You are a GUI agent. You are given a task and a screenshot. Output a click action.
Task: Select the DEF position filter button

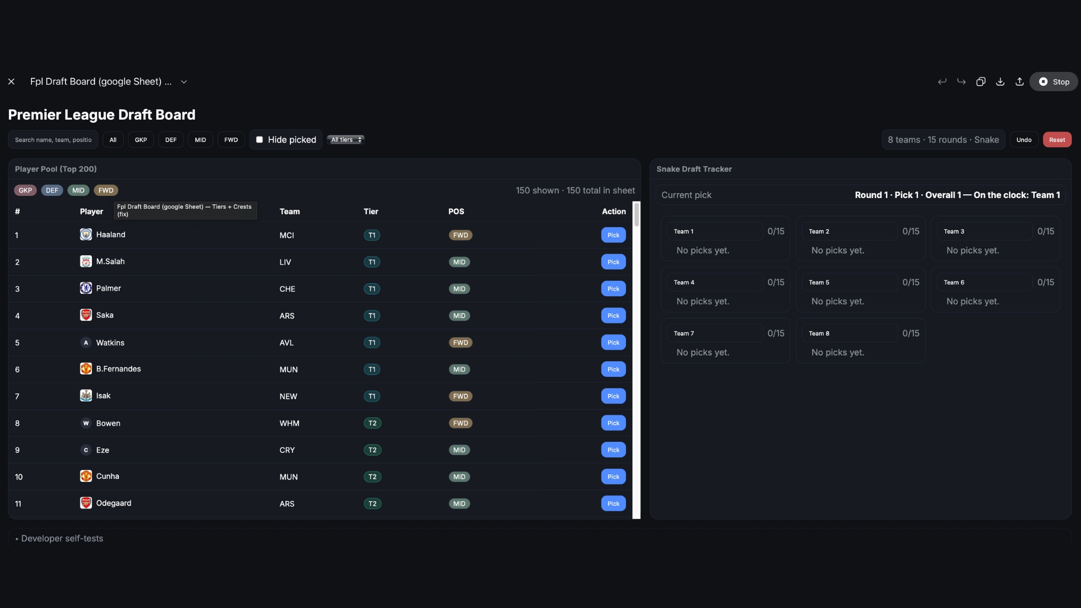[x=171, y=140]
